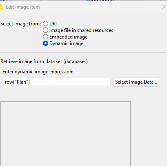167x166 pixels.
Task: Click the Select Image Data button
Action: pyautogui.click(x=136, y=82)
